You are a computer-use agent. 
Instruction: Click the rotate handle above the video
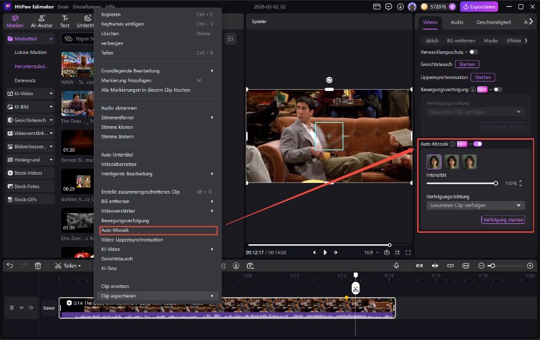click(x=329, y=80)
